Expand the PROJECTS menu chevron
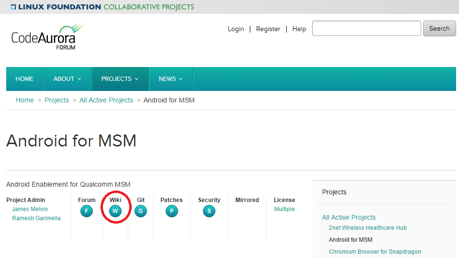The height and width of the screenshot is (258, 459). coord(137,79)
